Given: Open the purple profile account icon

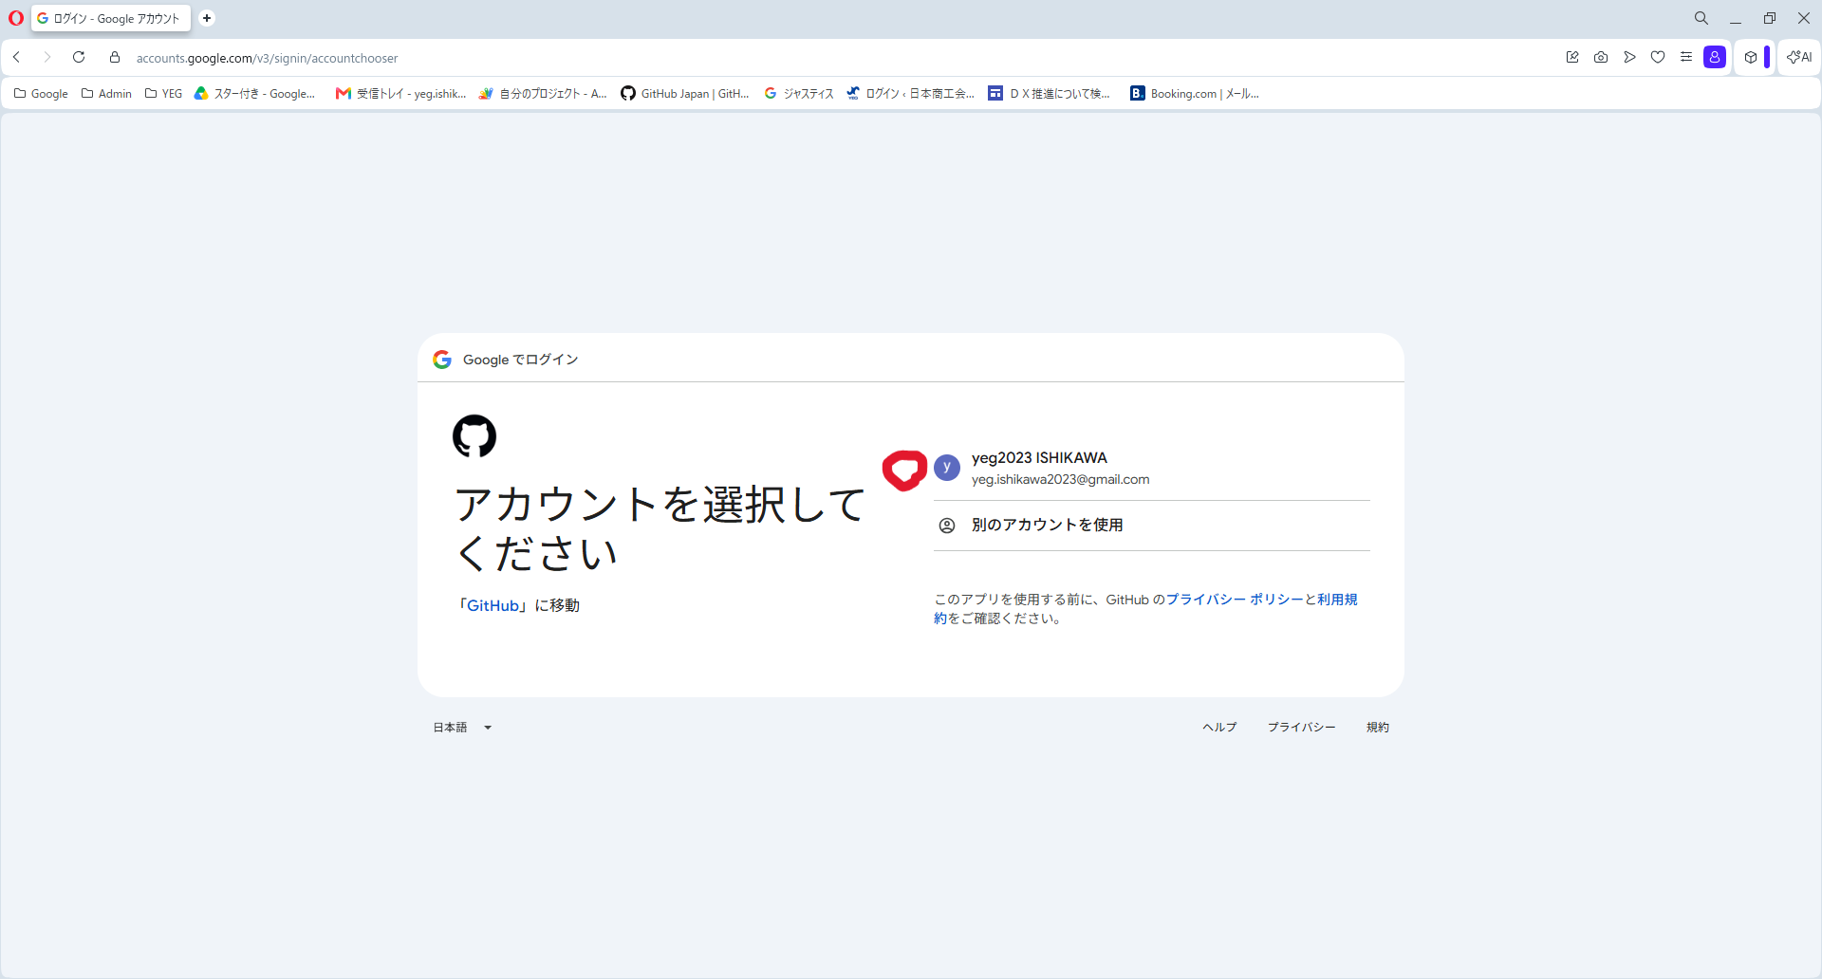Looking at the screenshot, I should coord(1715,57).
